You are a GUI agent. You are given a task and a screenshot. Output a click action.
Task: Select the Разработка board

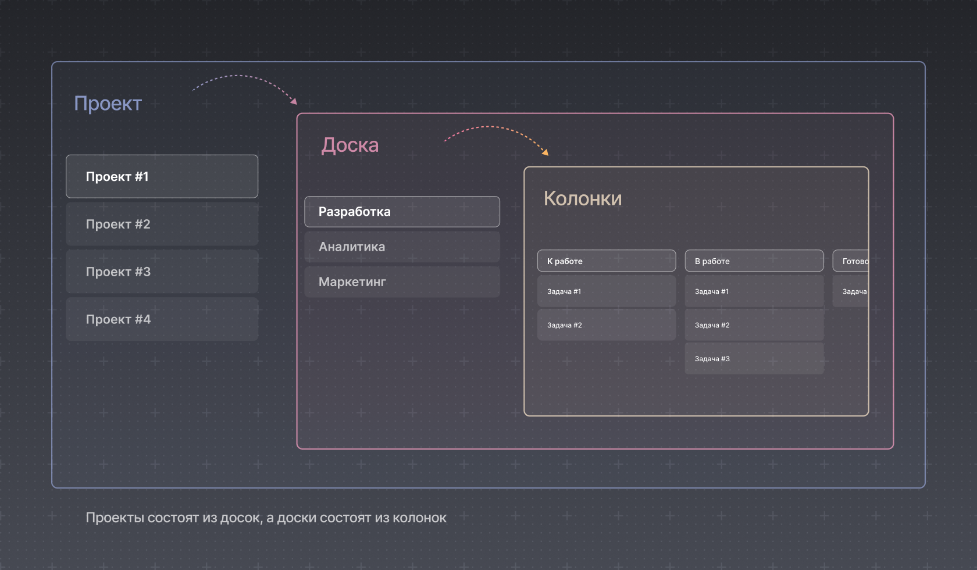point(402,212)
